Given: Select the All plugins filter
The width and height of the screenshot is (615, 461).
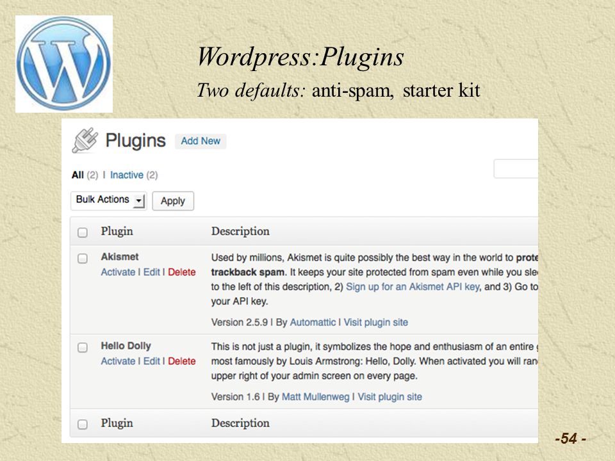Looking at the screenshot, I should pyautogui.click(x=78, y=175).
